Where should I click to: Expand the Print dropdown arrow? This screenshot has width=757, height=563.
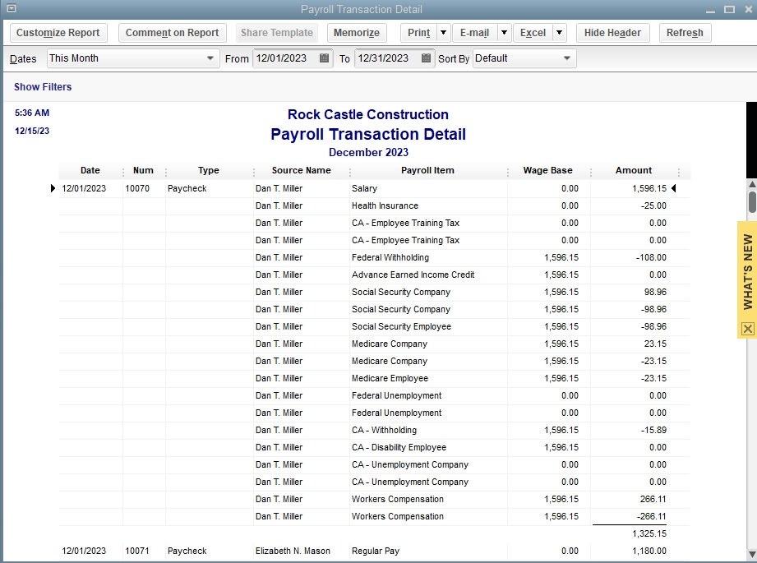443,33
